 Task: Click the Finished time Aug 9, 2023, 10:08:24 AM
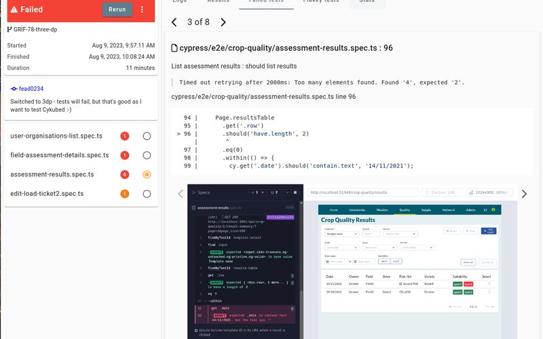[x=121, y=57]
